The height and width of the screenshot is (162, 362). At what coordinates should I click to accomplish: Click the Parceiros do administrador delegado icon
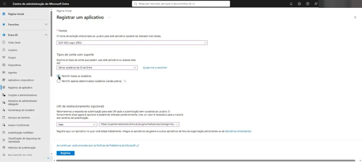tap(4, 102)
